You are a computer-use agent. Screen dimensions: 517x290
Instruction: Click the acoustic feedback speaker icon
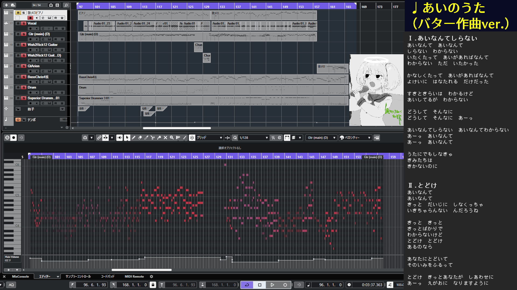coord(120,138)
